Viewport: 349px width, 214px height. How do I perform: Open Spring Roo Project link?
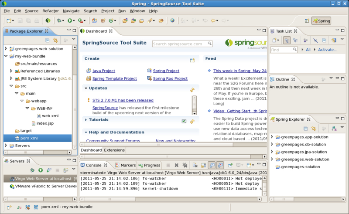(x=170, y=78)
